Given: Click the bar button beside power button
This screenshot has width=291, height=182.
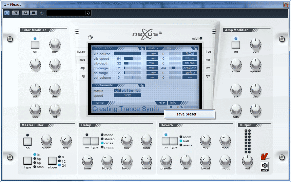Looking at the screenshot, I should (x=16, y=13).
